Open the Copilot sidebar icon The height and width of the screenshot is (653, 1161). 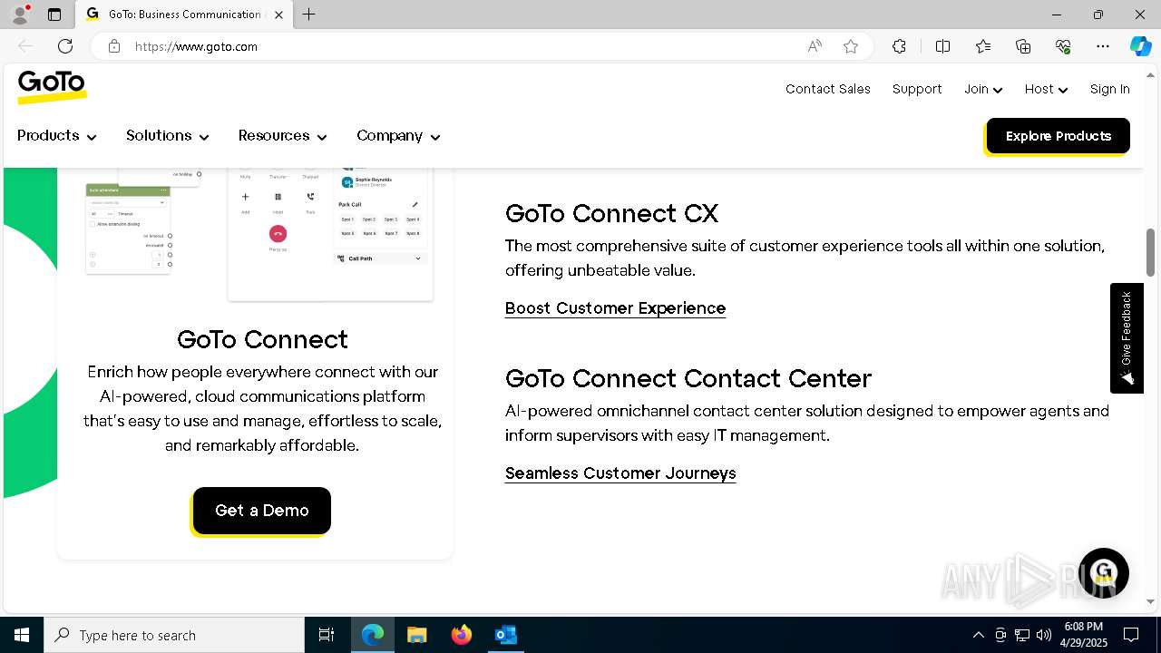[1140, 46]
